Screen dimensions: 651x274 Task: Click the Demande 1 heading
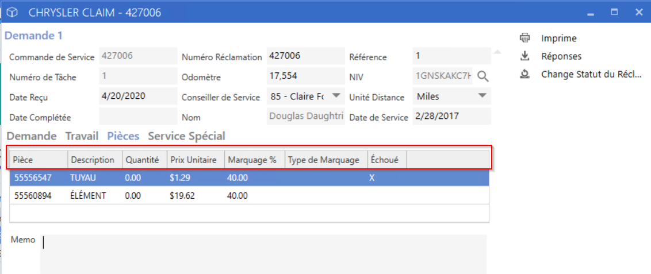33,36
